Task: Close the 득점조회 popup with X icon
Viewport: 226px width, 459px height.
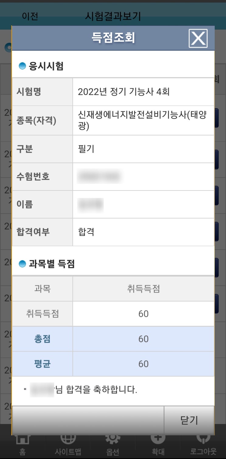Action: click(198, 38)
